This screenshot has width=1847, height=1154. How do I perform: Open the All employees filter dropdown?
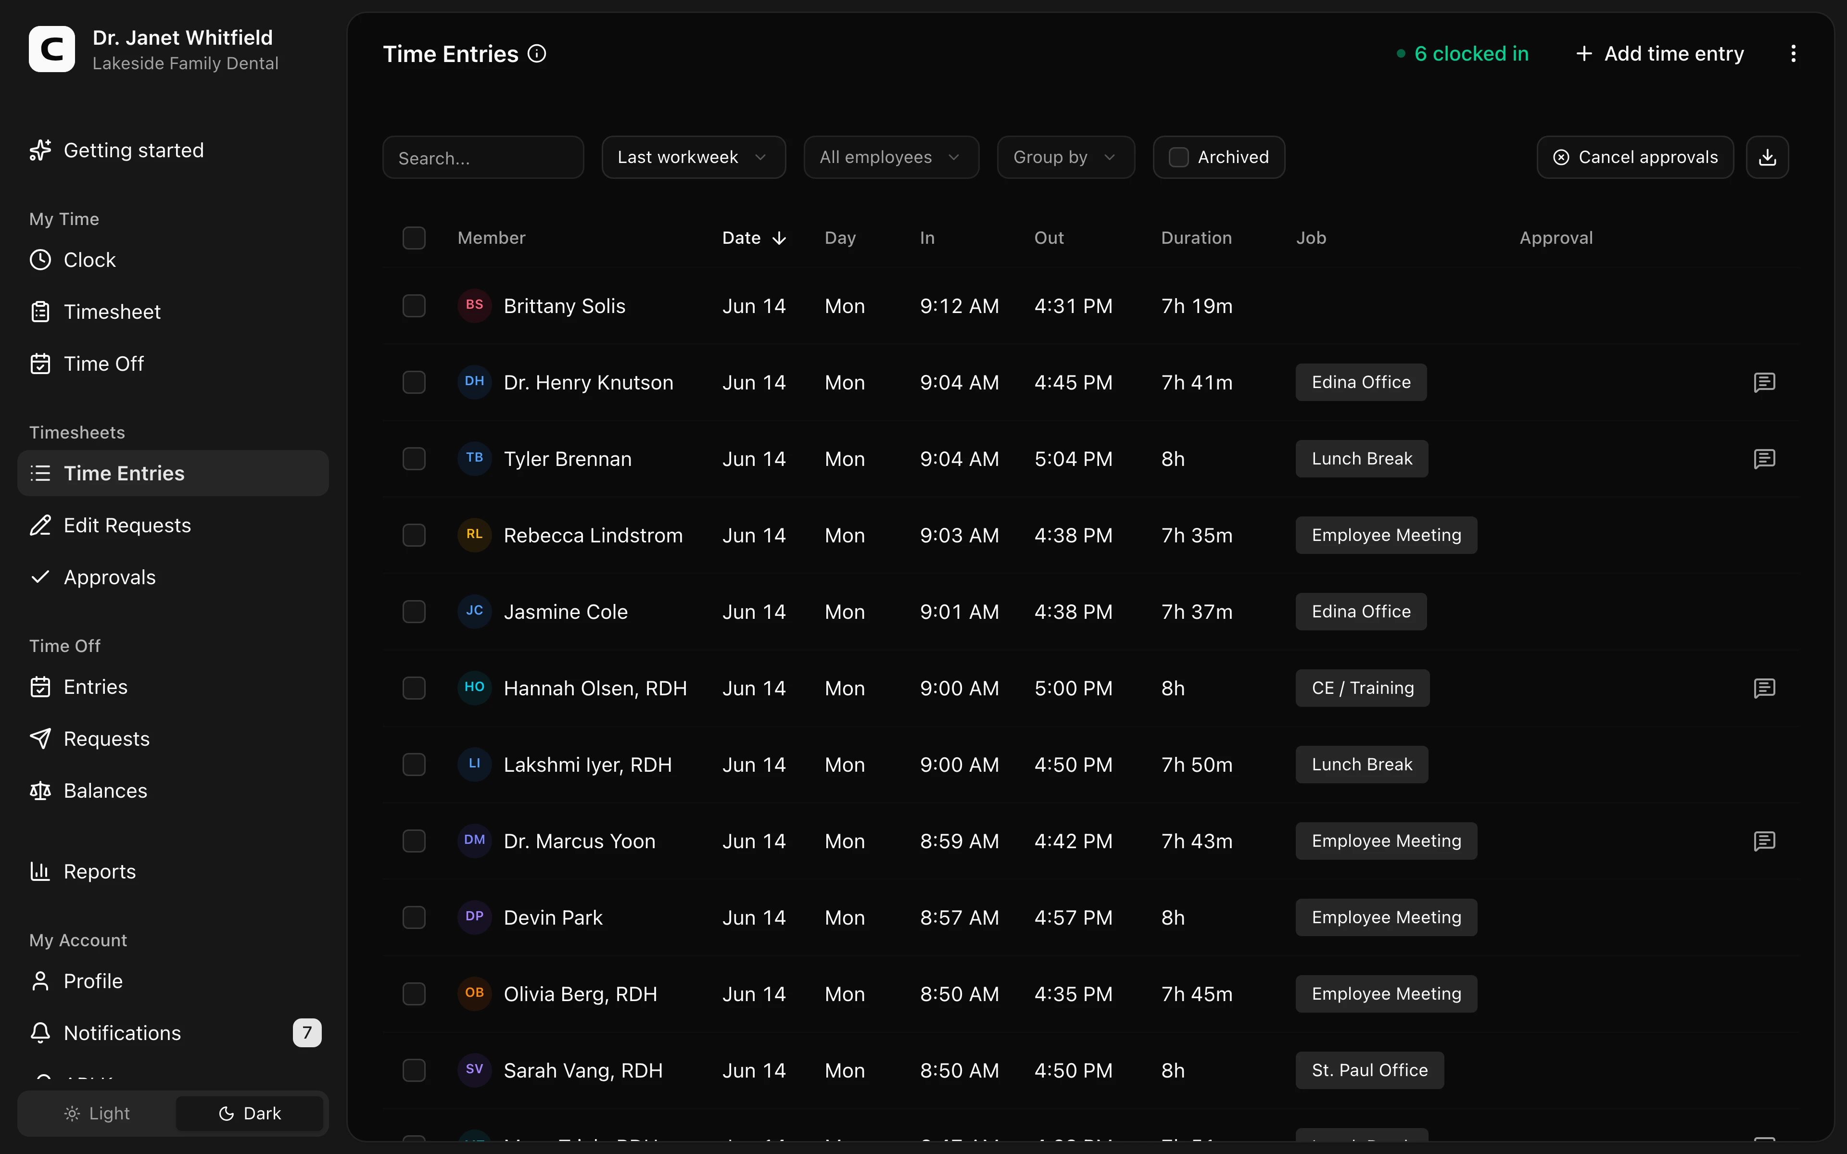tap(891, 157)
